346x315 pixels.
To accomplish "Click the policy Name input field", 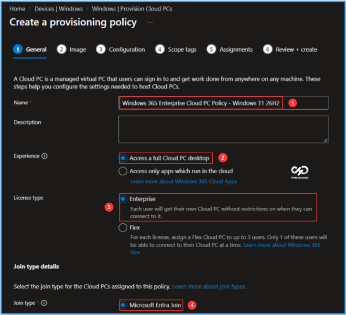I will pos(223,103).
